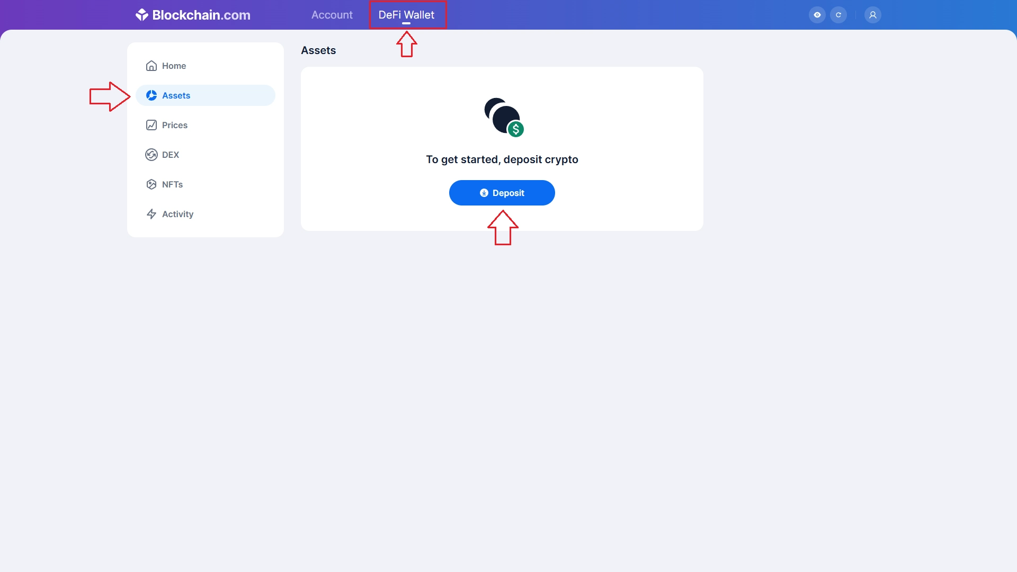This screenshot has width=1017, height=572.
Task: Click the coins with dollar badge illustration
Action: [504, 118]
